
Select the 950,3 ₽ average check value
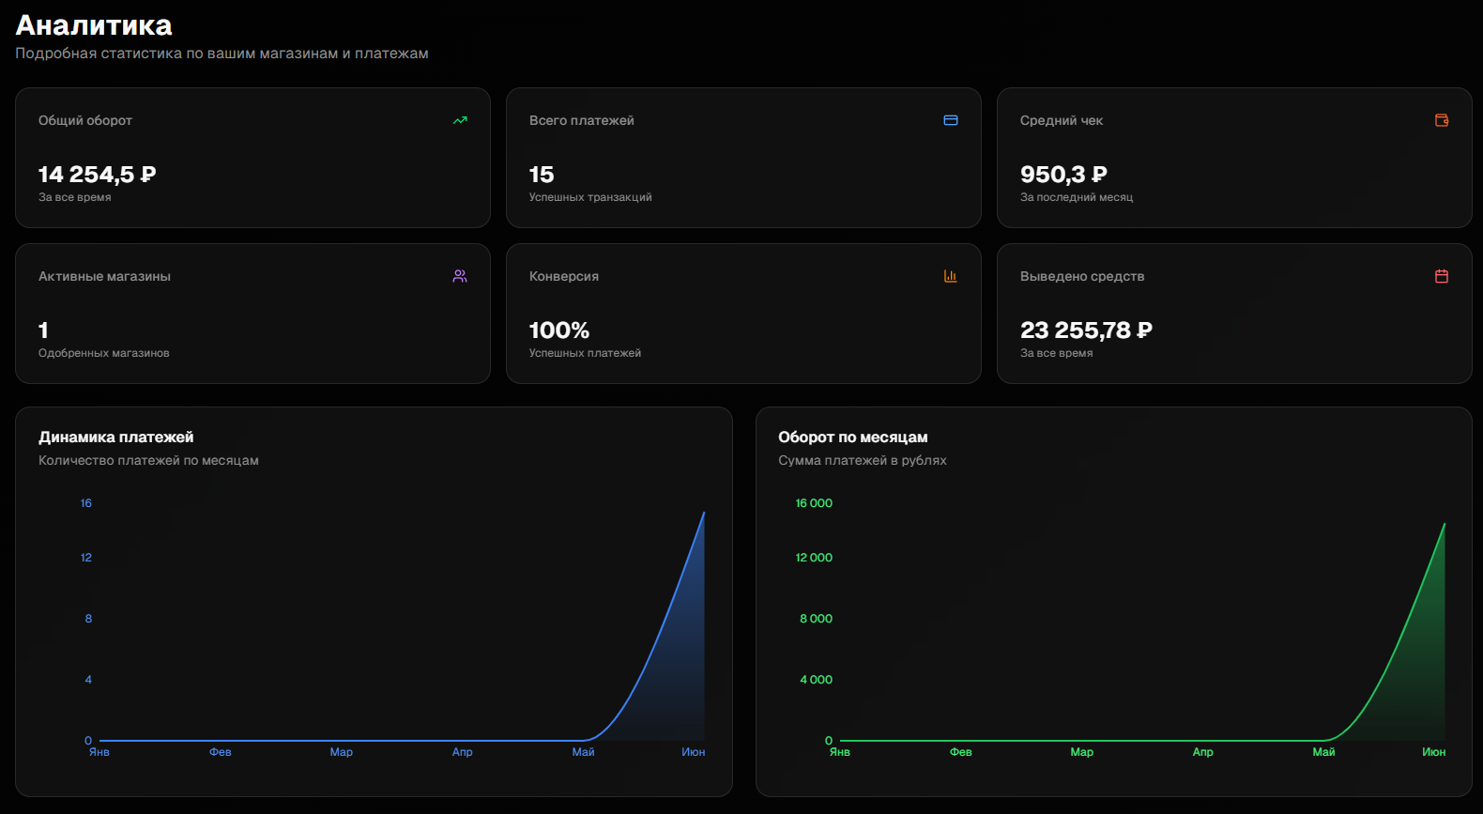[1063, 175]
